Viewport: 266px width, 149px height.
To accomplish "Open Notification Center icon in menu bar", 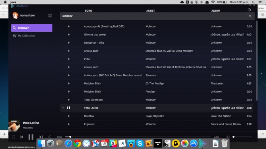I will coord(260,2).
